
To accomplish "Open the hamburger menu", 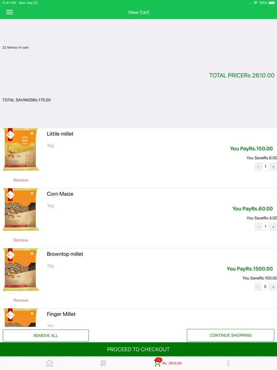I will coord(10,12).
